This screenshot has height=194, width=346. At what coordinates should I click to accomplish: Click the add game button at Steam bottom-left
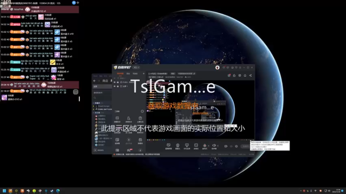(x=99, y=150)
